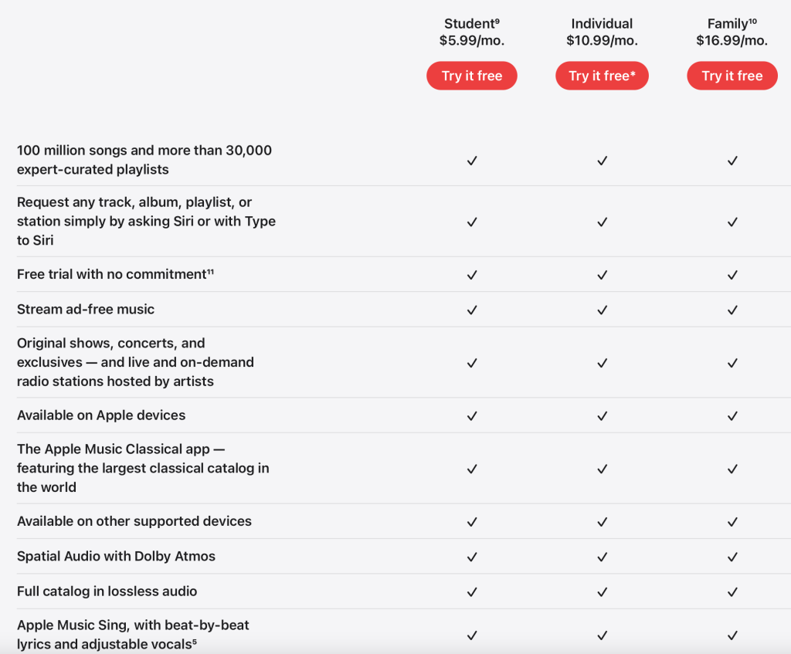Open footnote 9 next to Student heading
The image size is (791, 654).
(x=497, y=21)
